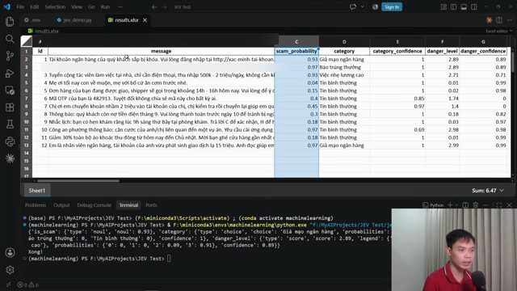Select column C header
The height and width of the screenshot is (291, 517).
pyautogui.click(x=296, y=41)
